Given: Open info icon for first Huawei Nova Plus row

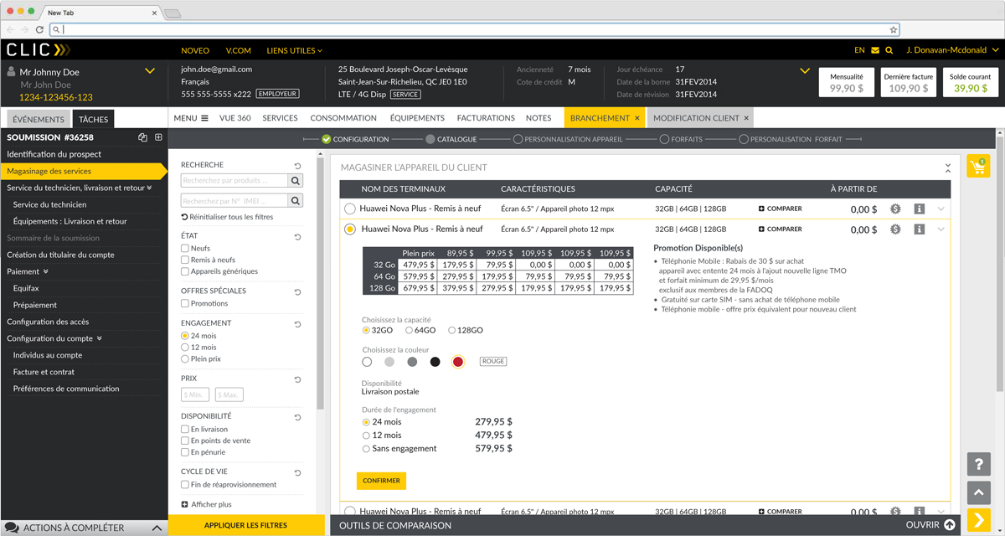Looking at the screenshot, I should pyautogui.click(x=919, y=209).
